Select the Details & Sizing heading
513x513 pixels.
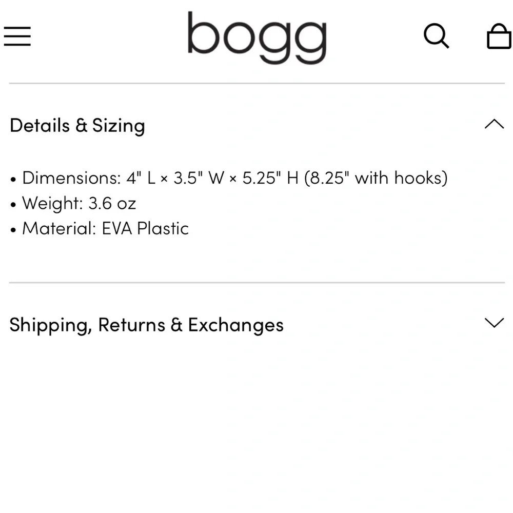tap(77, 125)
